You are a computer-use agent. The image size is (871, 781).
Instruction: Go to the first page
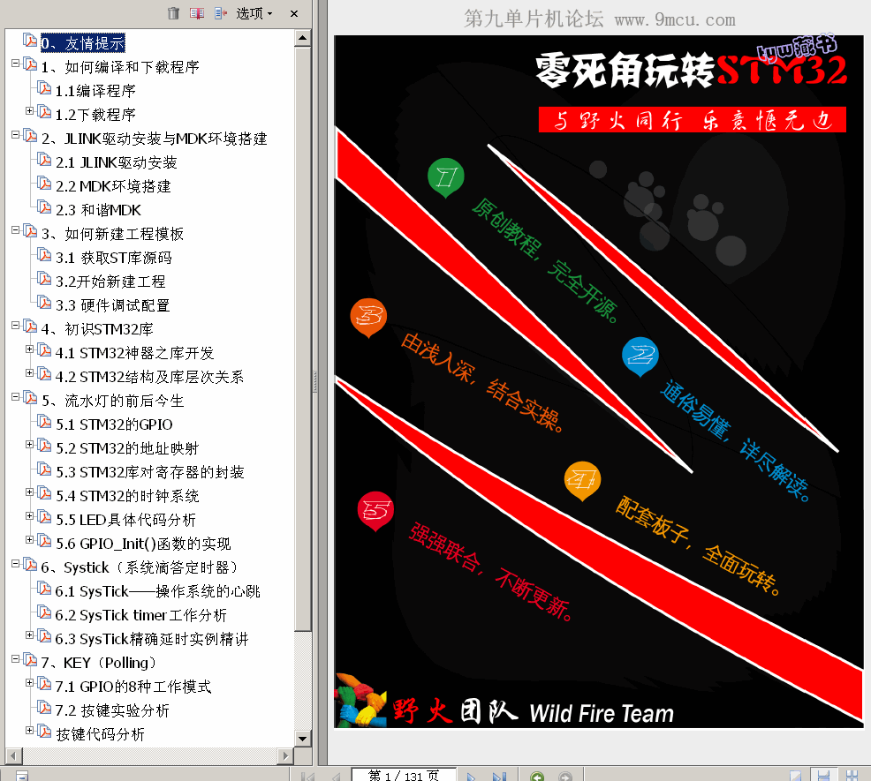coord(307,776)
